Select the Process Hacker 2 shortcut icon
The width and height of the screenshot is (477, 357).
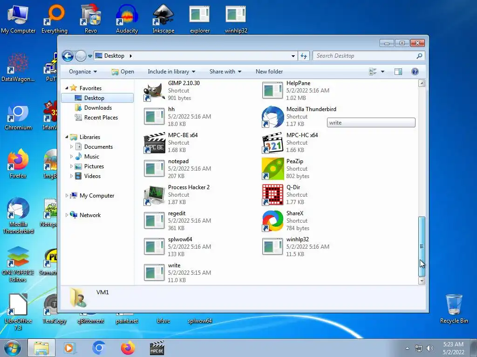155,195
